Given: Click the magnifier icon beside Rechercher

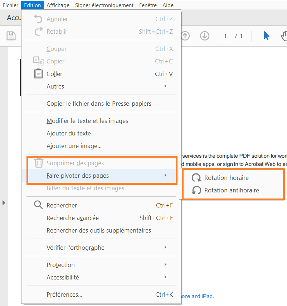Looking at the screenshot, I should [x=38, y=205].
